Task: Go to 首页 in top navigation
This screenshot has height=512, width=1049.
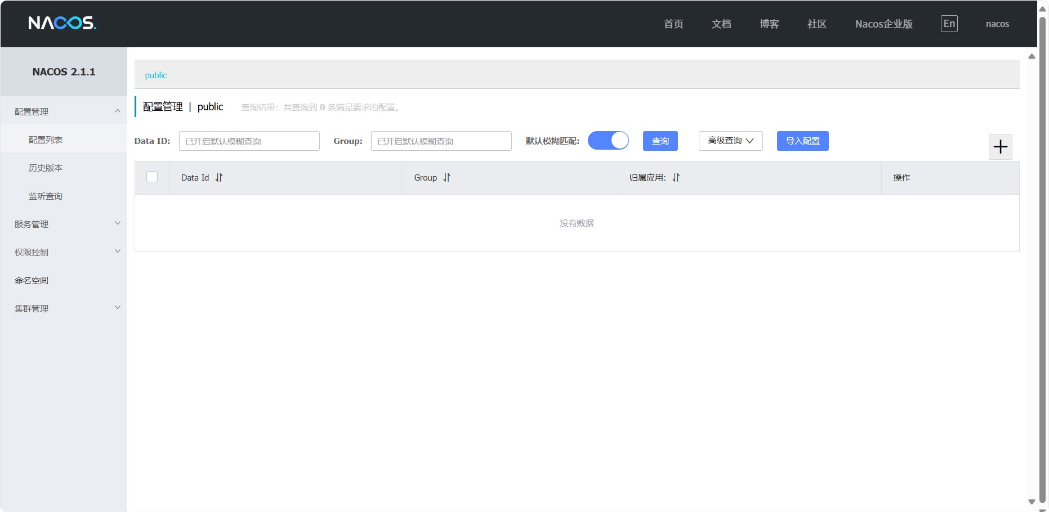Action: [x=673, y=24]
